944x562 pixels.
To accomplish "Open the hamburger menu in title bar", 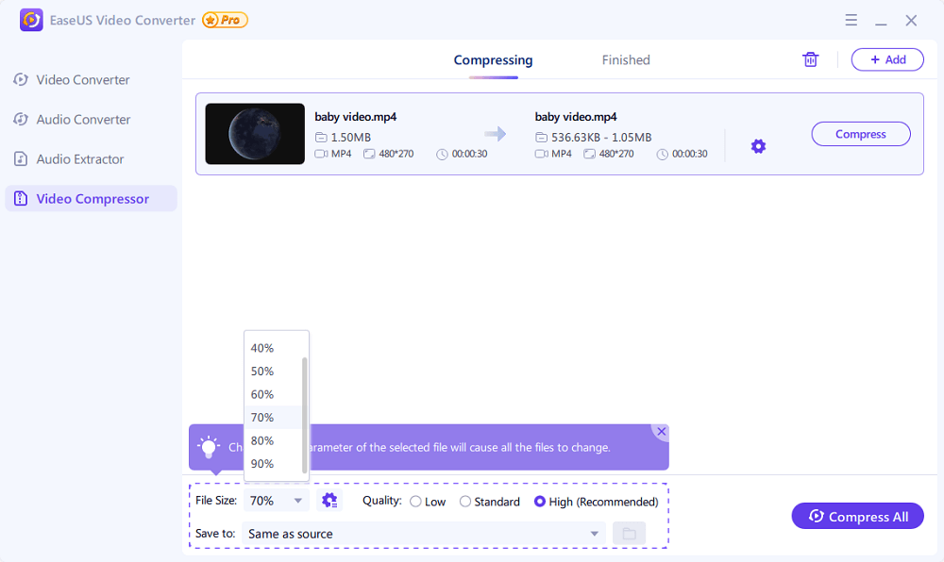I will click(x=851, y=20).
